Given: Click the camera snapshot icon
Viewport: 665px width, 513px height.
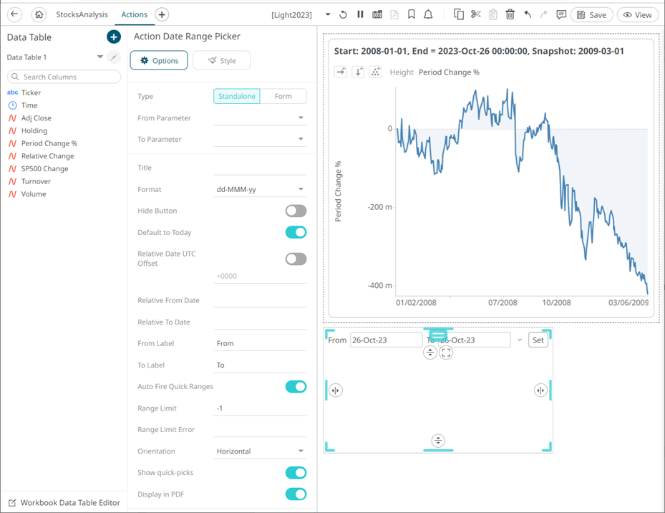Looking at the screenshot, I should point(377,14).
